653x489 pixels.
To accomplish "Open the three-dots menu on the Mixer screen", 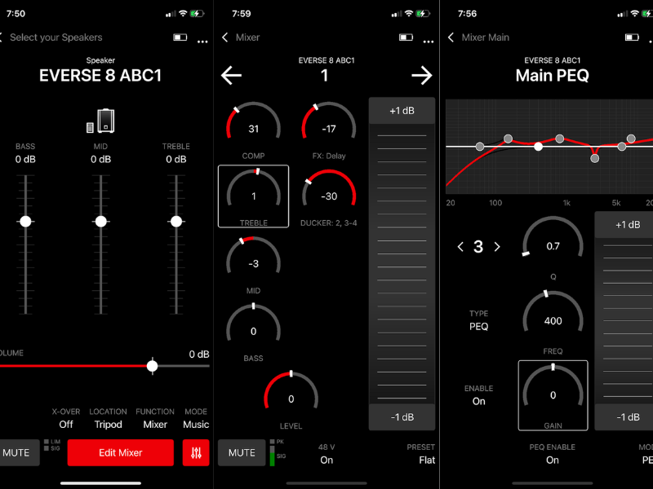I will coord(428,42).
